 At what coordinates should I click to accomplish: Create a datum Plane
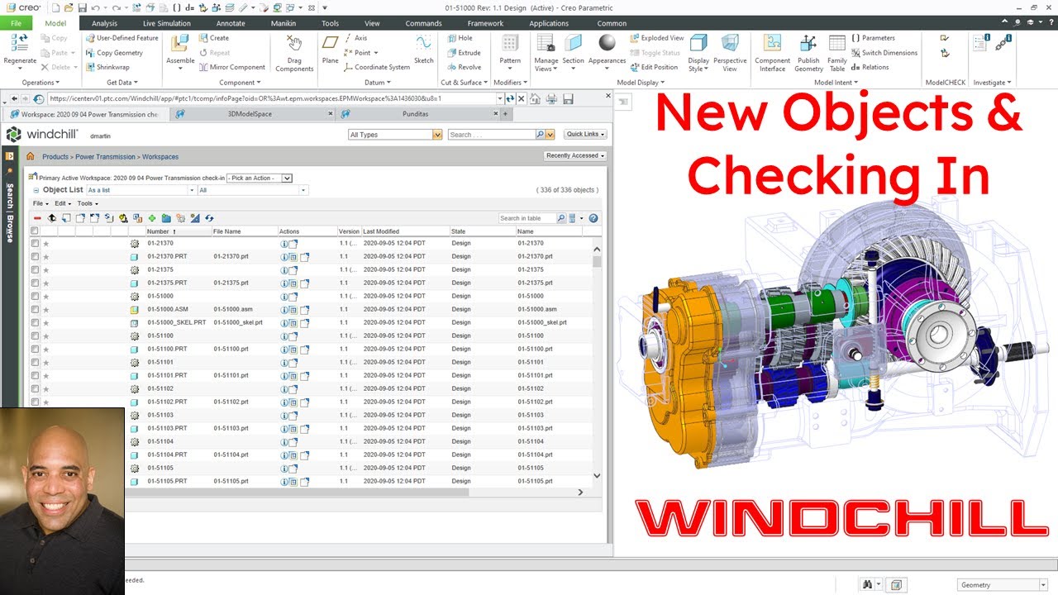click(330, 43)
